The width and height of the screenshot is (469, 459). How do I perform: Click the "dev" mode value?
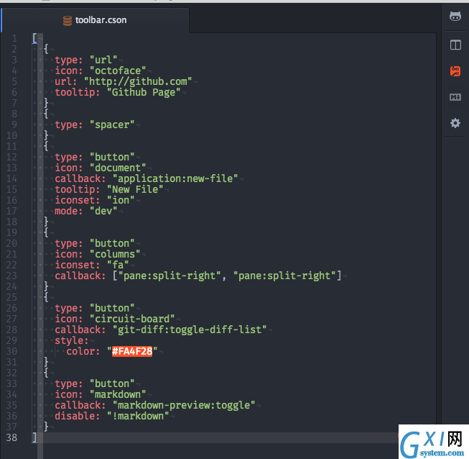(x=103, y=211)
